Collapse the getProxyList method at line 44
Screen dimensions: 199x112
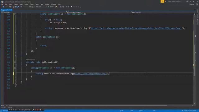click(x=15, y=62)
